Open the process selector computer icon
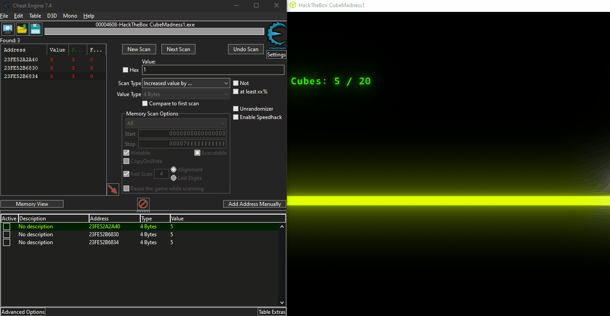Viewport: 610px width, 316px height. tap(8, 30)
